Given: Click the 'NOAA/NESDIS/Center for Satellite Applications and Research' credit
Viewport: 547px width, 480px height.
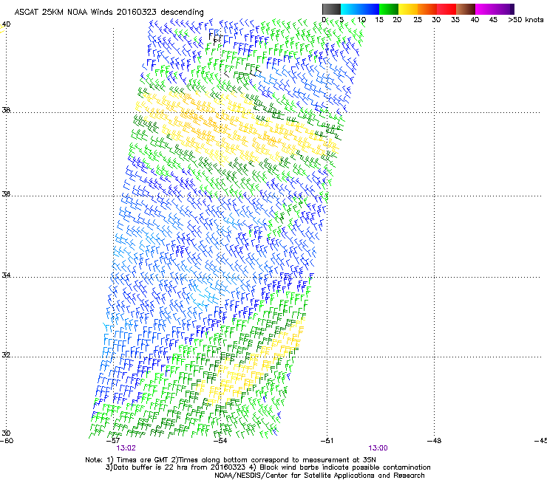Looking at the screenshot, I should coord(319,476).
